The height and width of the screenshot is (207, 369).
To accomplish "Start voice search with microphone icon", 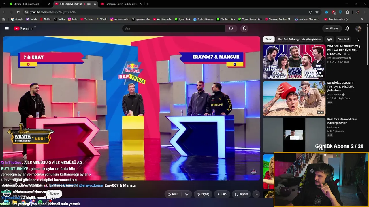I will point(244,28).
